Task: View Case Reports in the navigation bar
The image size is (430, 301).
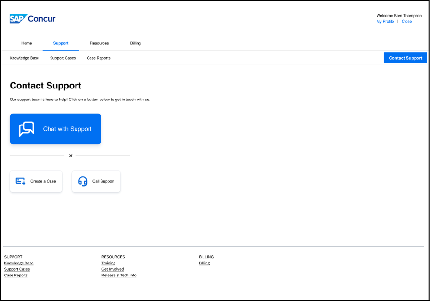Action: (98, 58)
